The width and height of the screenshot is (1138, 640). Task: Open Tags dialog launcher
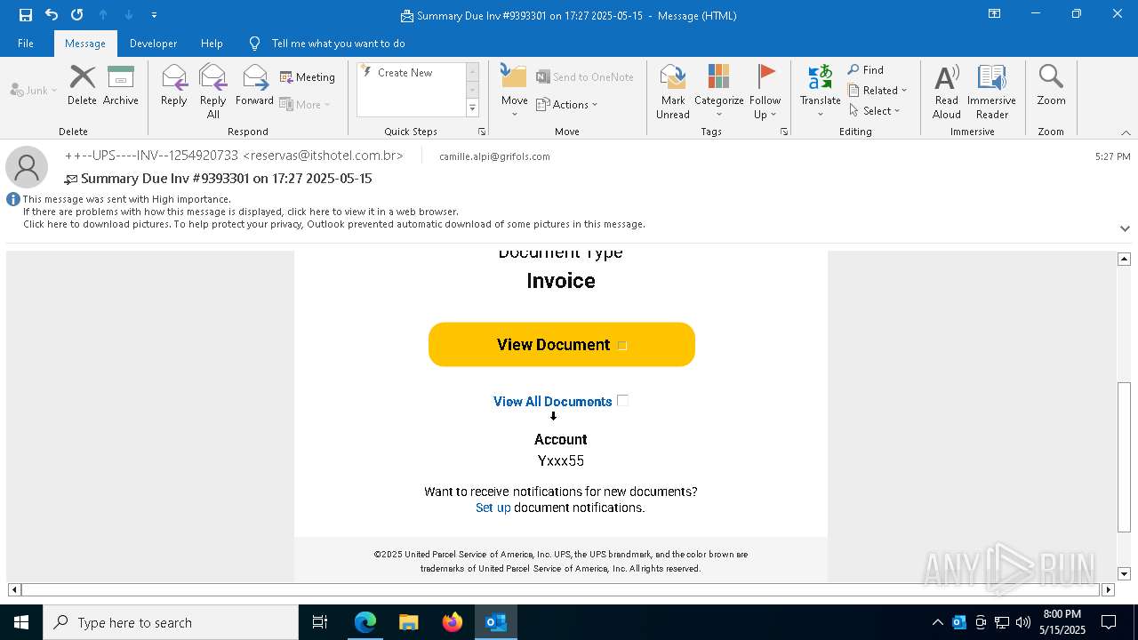coord(784,132)
